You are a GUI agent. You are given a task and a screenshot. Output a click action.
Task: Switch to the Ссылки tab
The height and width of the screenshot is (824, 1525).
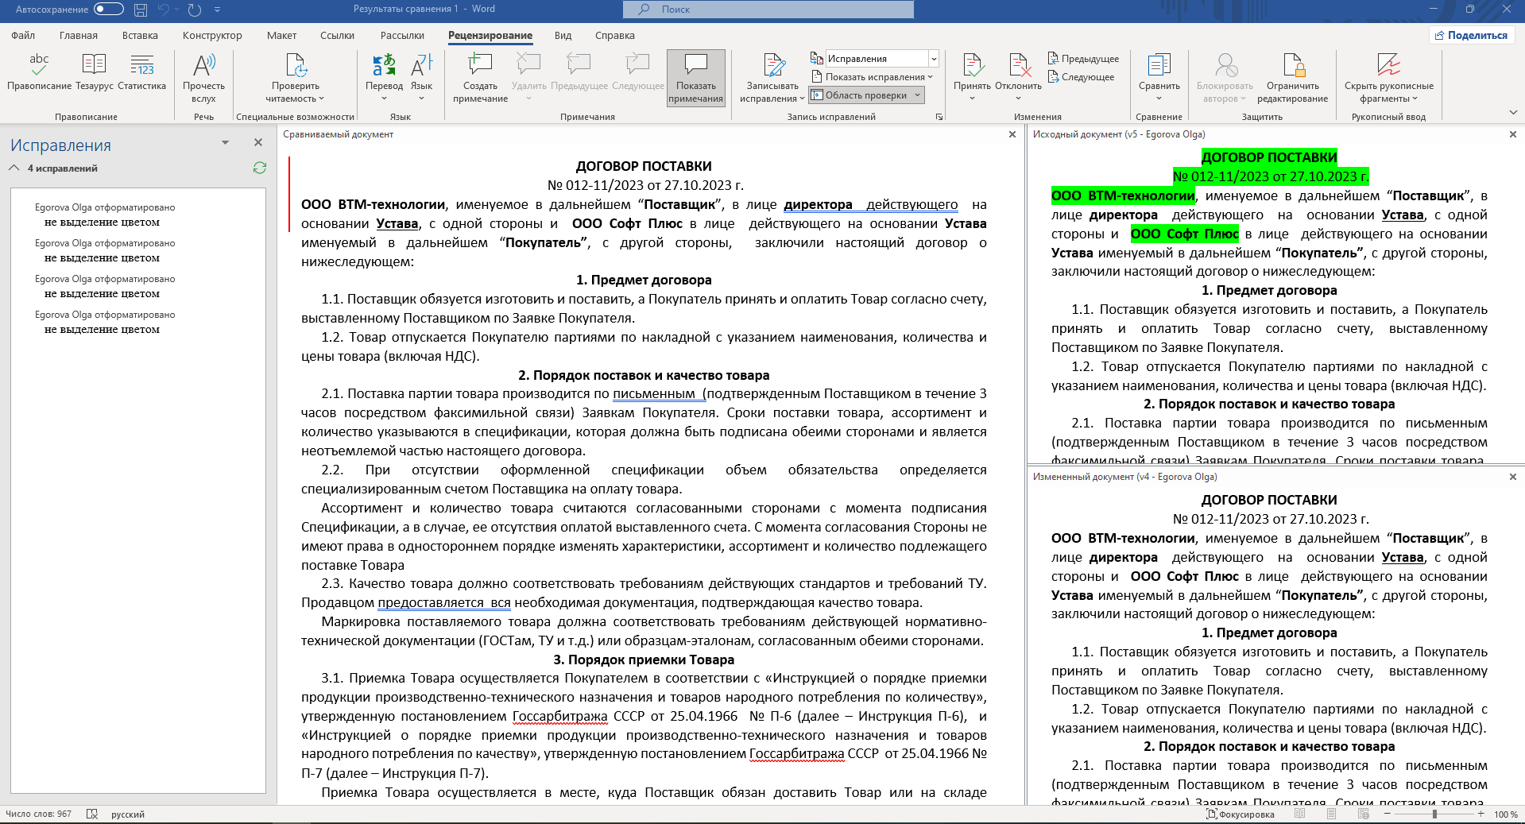[337, 35]
